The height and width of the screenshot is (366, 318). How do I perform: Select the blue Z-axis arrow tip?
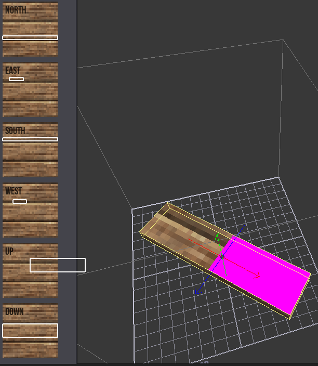pos(197,293)
